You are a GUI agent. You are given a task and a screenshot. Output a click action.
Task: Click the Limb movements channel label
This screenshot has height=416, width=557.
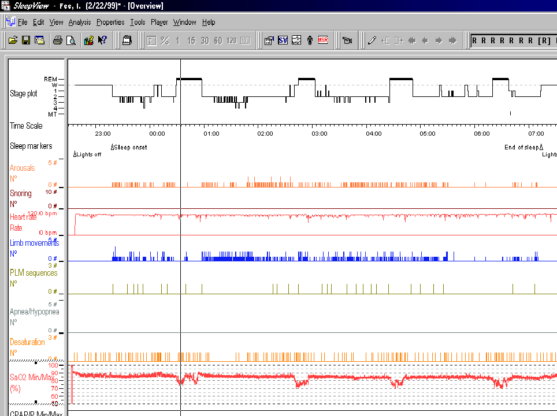pyautogui.click(x=34, y=243)
